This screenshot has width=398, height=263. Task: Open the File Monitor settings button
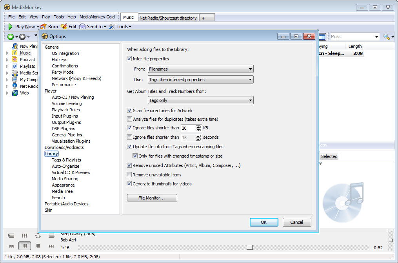pos(152,198)
